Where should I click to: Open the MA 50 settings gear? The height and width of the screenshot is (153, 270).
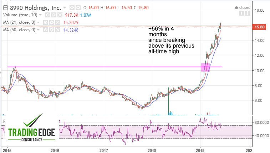pos(52,30)
